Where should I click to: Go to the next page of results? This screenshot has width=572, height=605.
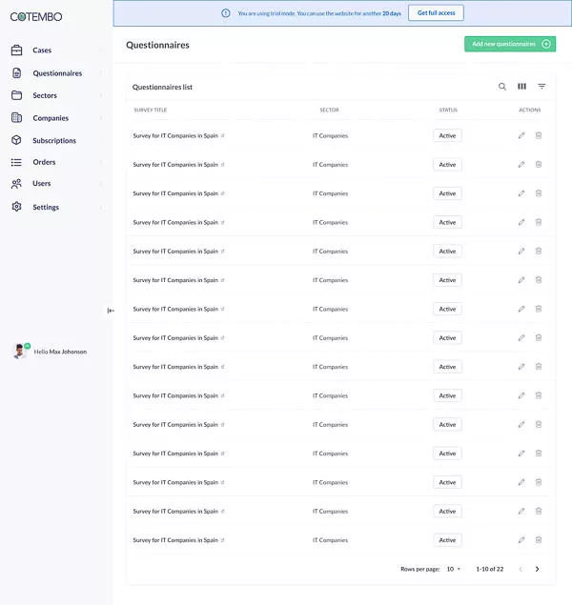(x=537, y=569)
